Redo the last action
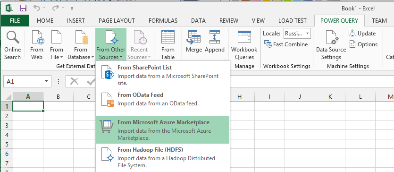The height and width of the screenshot is (172, 394). click(56, 9)
